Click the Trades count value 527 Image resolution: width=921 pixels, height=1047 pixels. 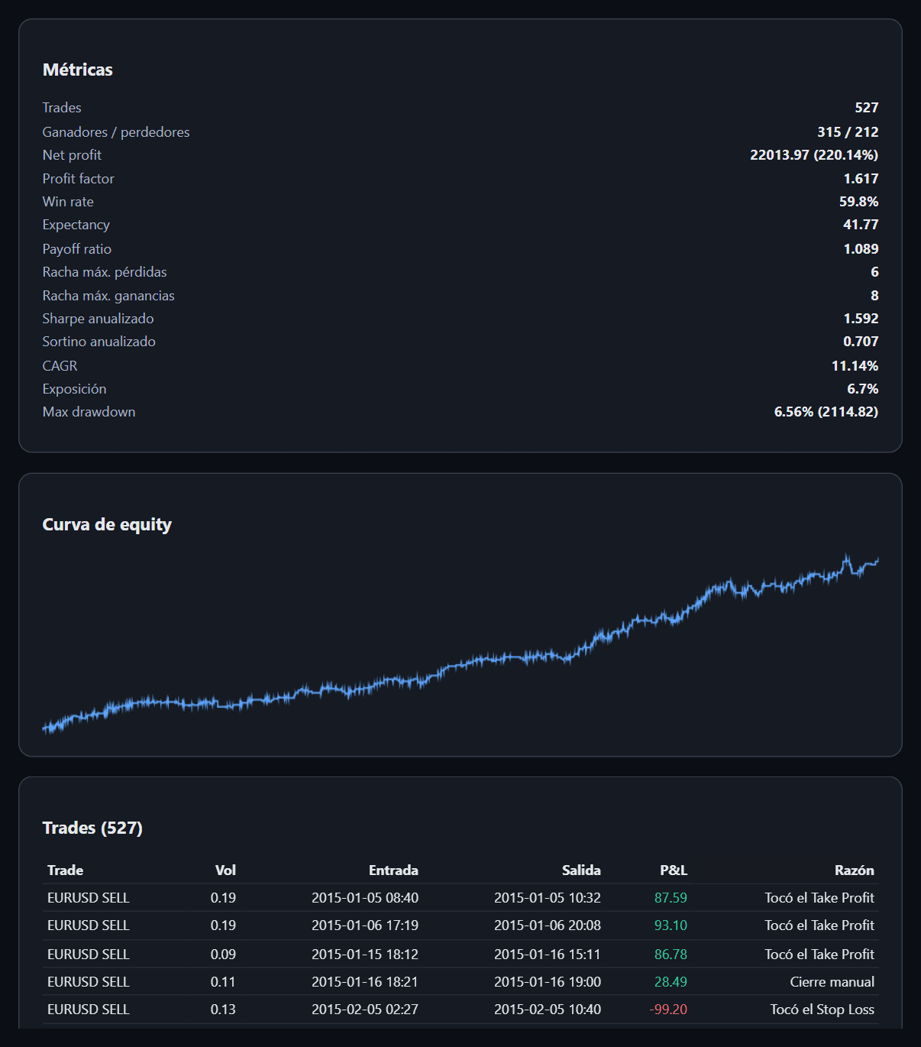[x=867, y=108]
